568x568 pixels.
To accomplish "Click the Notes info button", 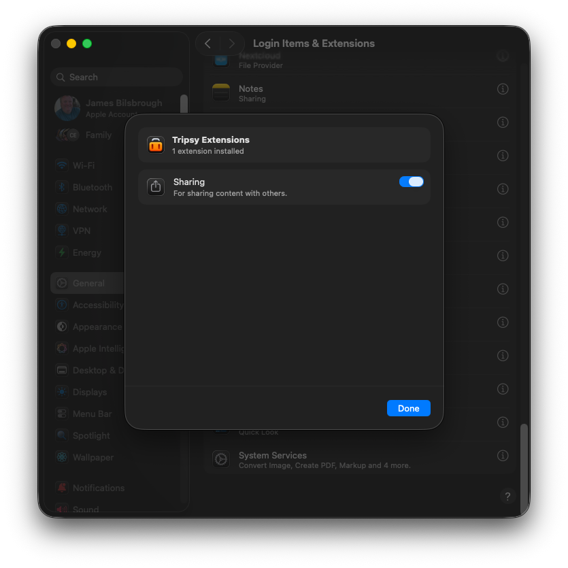I will pyautogui.click(x=503, y=88).
